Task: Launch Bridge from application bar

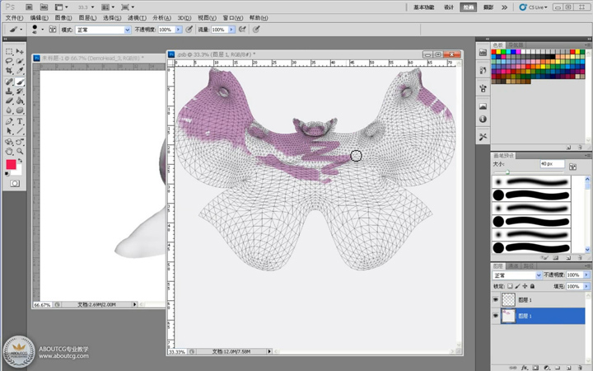Action: (29, 7)
